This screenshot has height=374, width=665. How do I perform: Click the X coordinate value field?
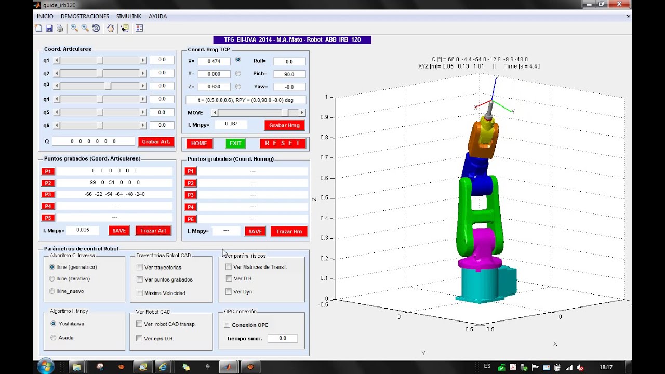[x=214, y=61]
